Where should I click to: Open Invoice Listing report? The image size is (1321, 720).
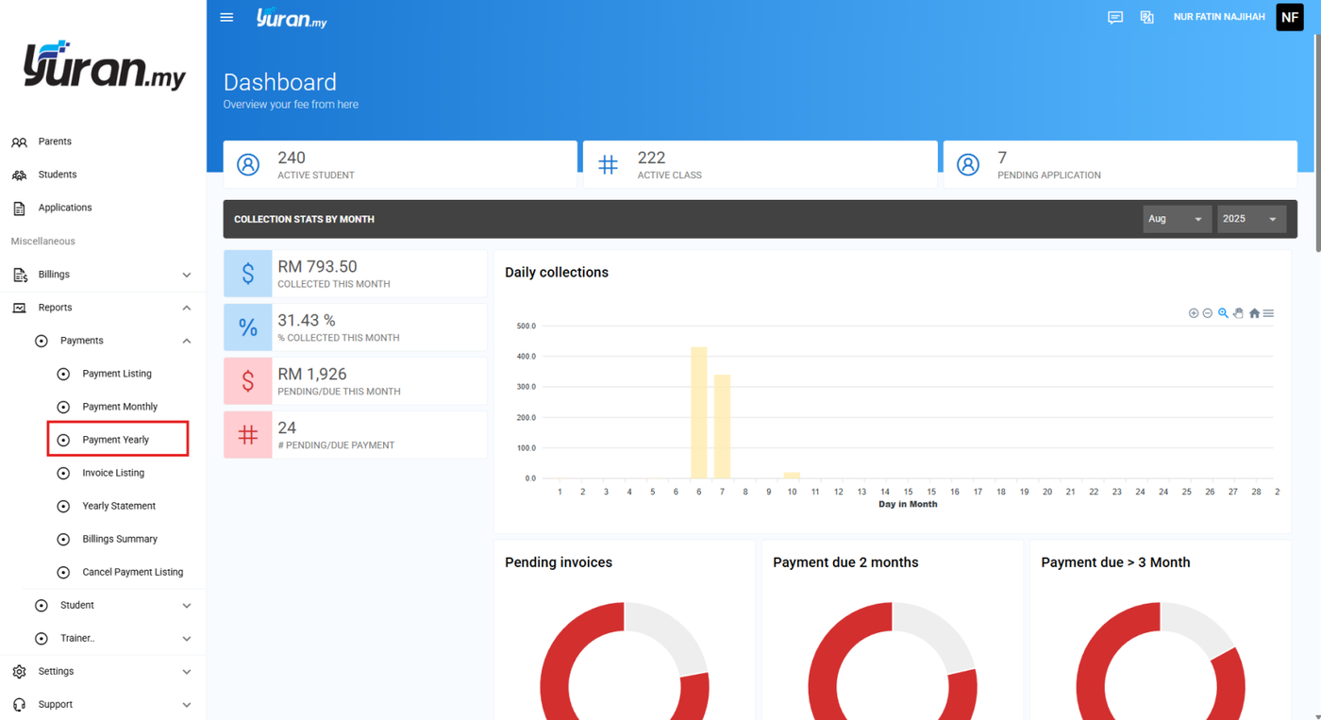coord(113,473)
